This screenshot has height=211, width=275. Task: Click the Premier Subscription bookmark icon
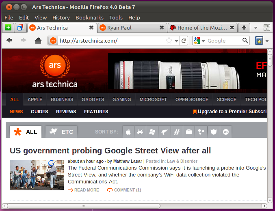[x=195, y=112]
